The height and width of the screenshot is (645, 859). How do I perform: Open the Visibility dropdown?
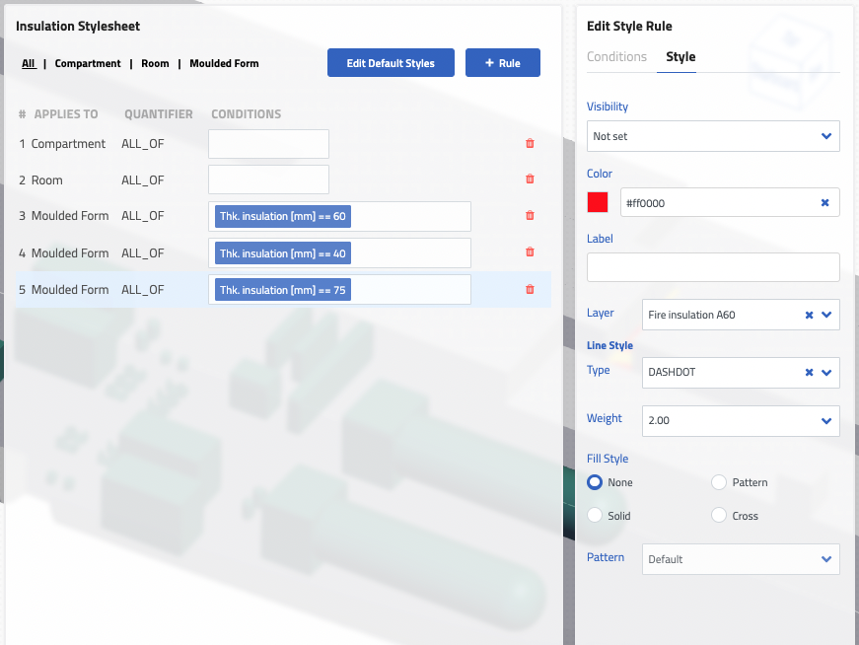point(713,136)
